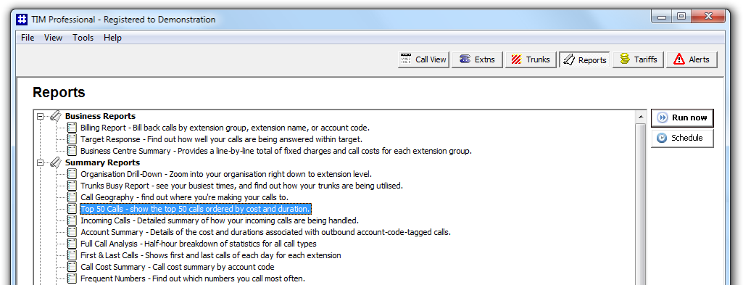Image resolution: width=743 pixels, height=285 pixels.
Task: Select the Frequent Numbers report
Action: click(193, 278)
